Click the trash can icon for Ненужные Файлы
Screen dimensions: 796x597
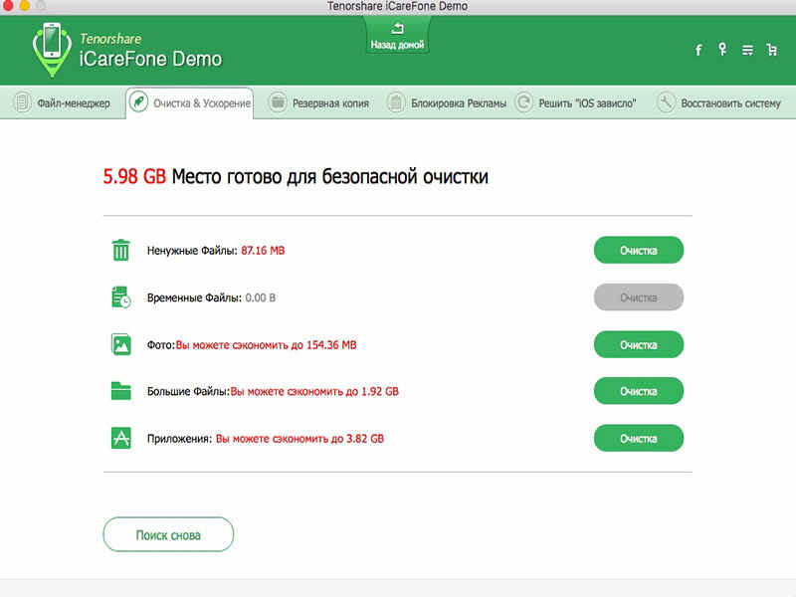tap(120, 250)
